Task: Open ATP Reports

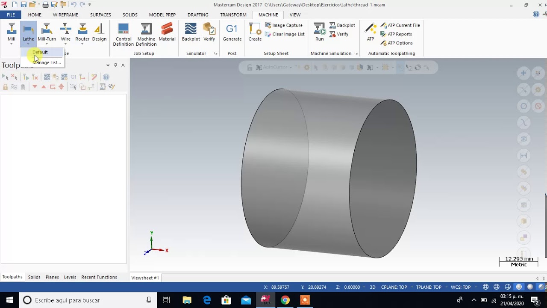Action: (396, 34)
